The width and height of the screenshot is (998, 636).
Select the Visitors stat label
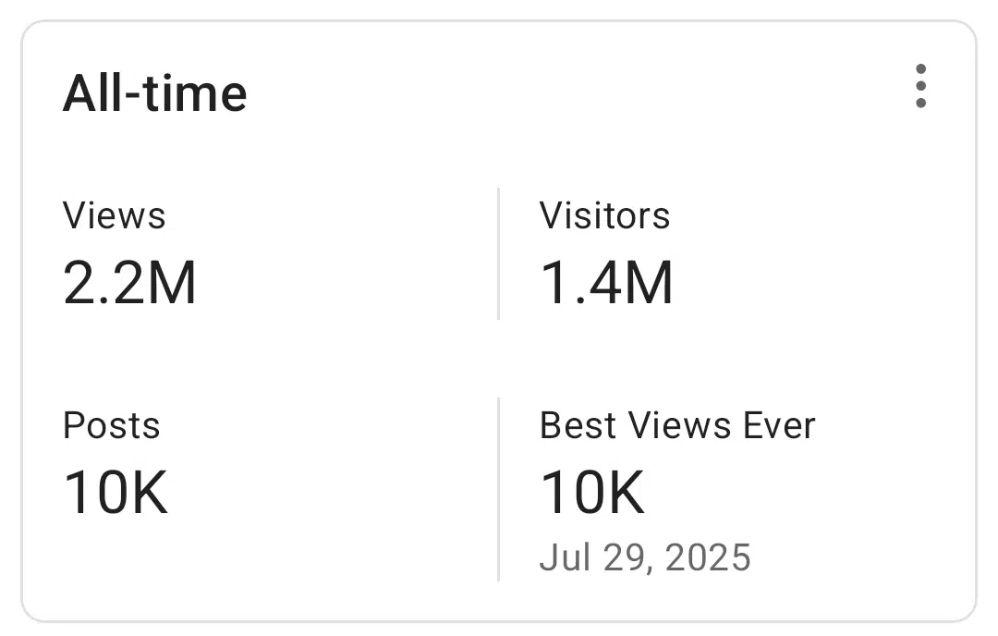[x=604, y=215]
